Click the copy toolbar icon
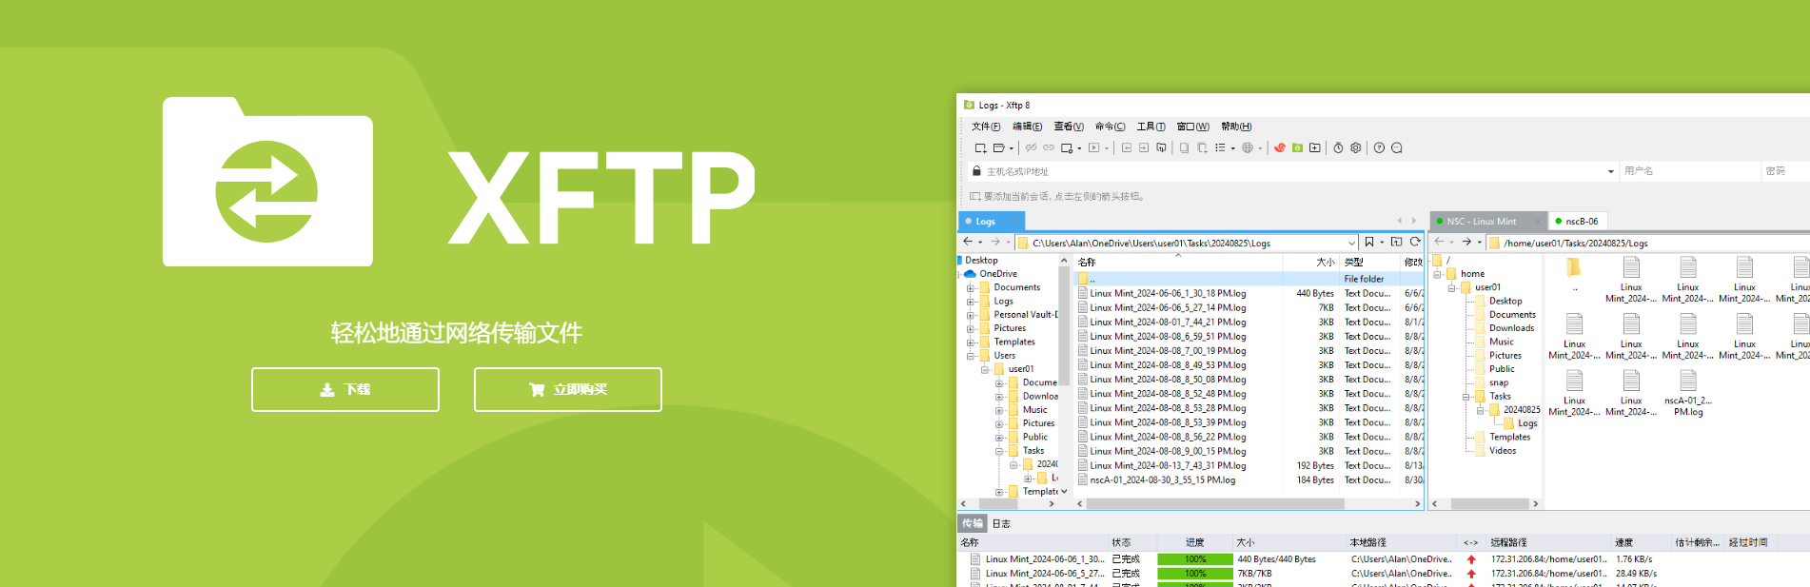The width and height of the screenshot is (1810, 587). click(1184, 147)
